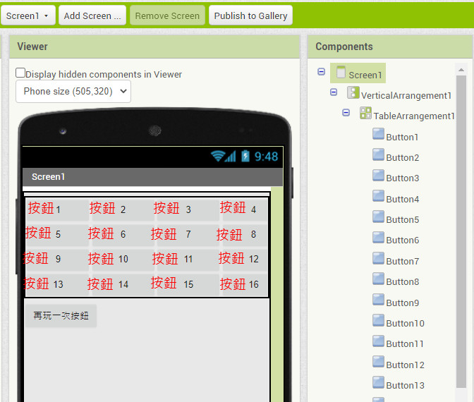The height and width of the screenshot is (402, 474).
Task: Click the Components panel scrollbar thumb
Action: [x=461, y=231]
